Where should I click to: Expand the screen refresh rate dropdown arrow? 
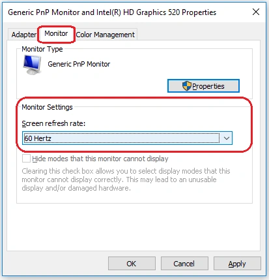pos(227,138)
